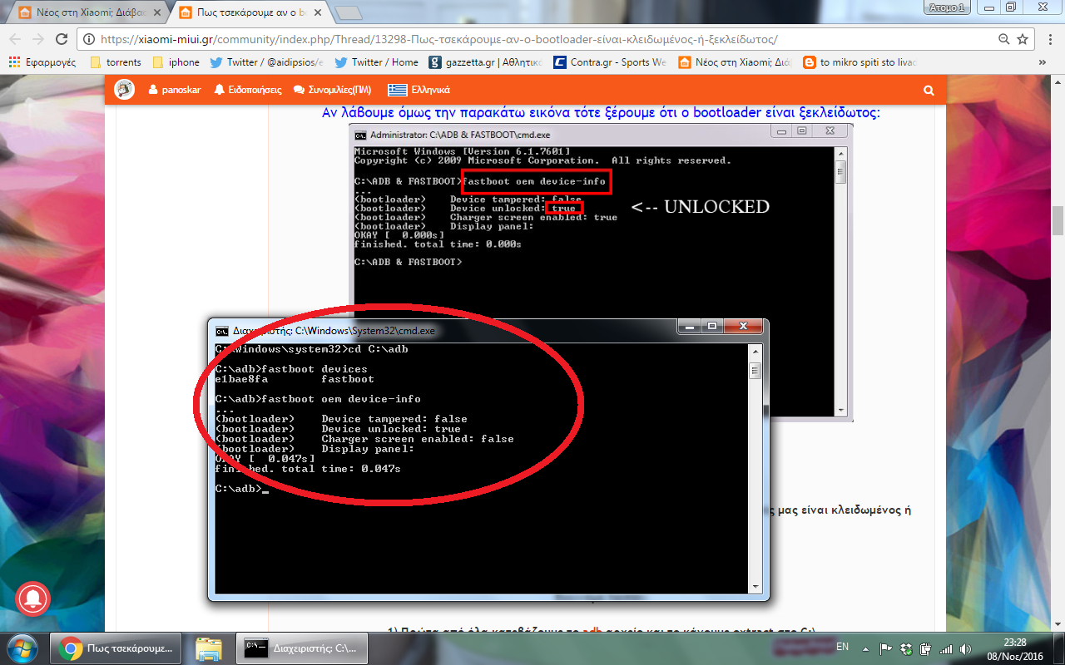Click the red notification bell bubble
This screenshot has height=665, width=1065.
pyautogui.click(x=34, y=597)
